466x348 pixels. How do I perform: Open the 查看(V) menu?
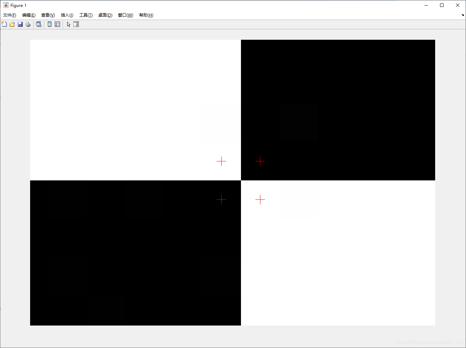[48, 15]
